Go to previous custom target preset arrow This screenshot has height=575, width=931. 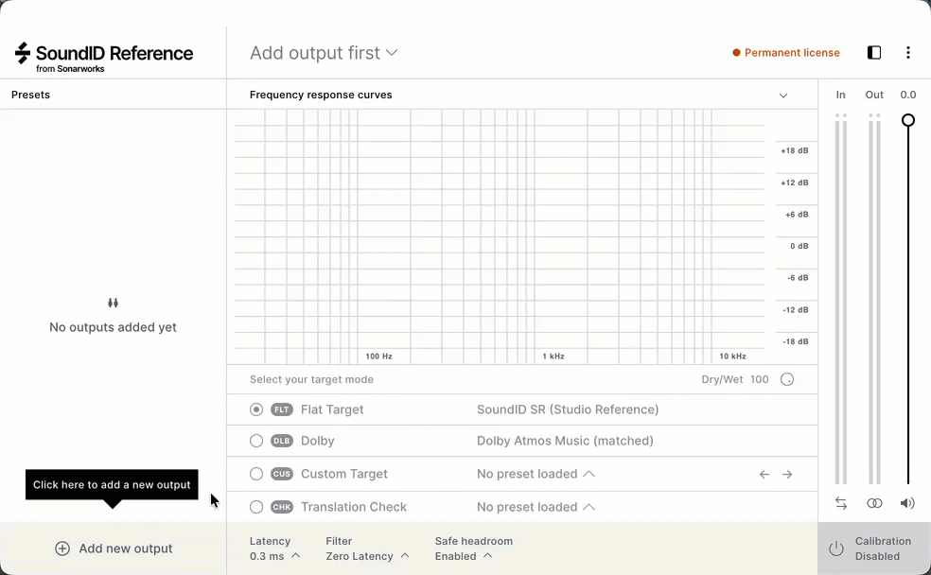[x=764, y=474]
